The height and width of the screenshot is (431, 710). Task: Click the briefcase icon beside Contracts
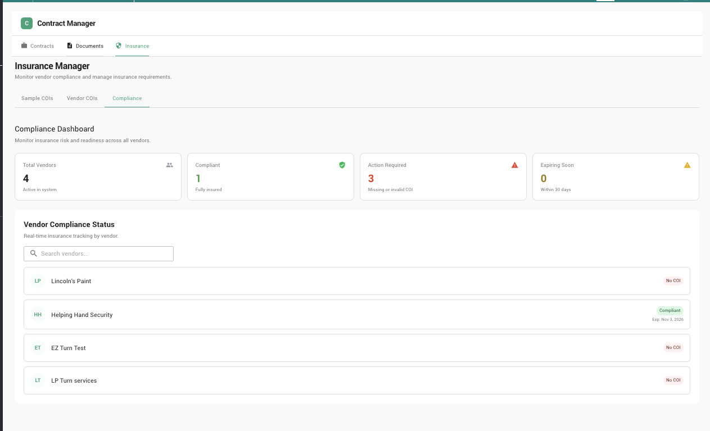pyautogui.click(x=24, y=46)
